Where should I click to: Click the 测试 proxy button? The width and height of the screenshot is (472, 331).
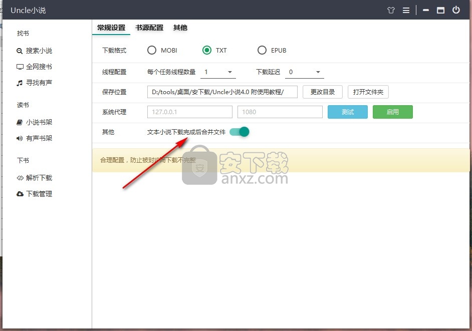point(348,112)
